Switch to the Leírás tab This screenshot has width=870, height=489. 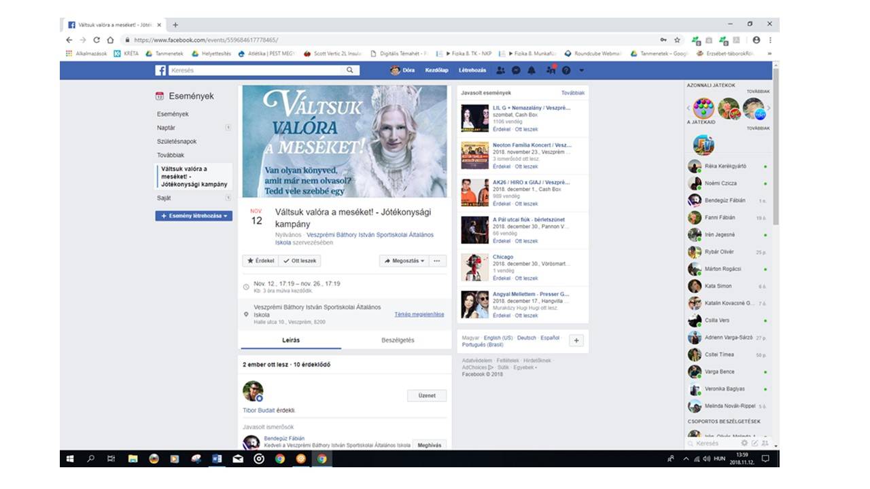pyautogui.click(x=291, y=340)
